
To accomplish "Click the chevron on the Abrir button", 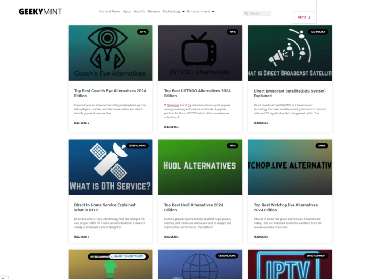I will click(x=309, y=17).
